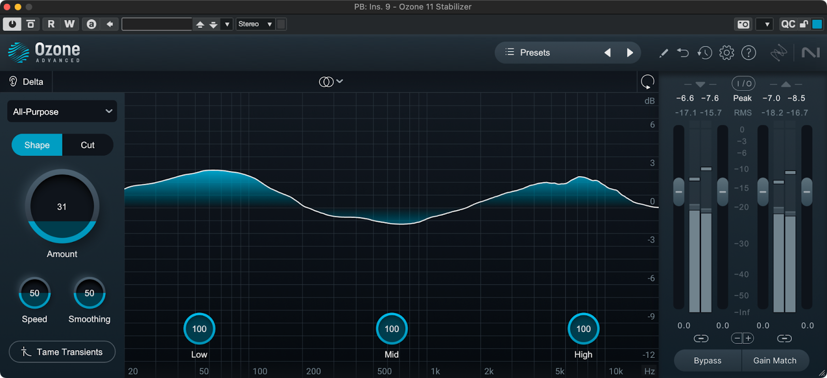Click the scribble-shaped icon beside the NI logo
827x378 pixels.
tap(778, 53)
